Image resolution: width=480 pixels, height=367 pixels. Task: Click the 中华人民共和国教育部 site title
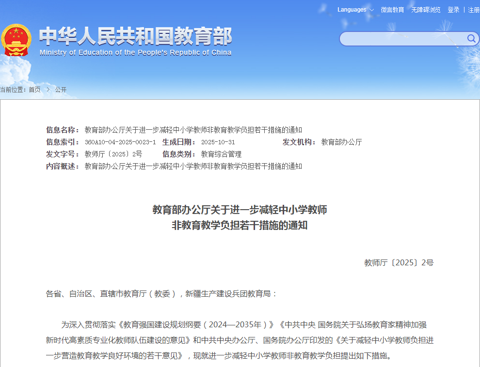(x=135, y=36)
